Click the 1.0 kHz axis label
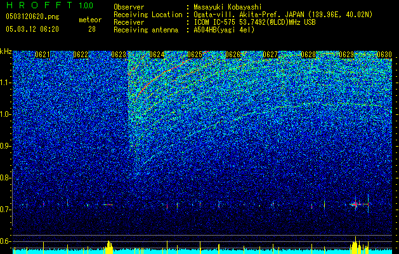This screenshot has height=254, width=399. tap(5, 114)
